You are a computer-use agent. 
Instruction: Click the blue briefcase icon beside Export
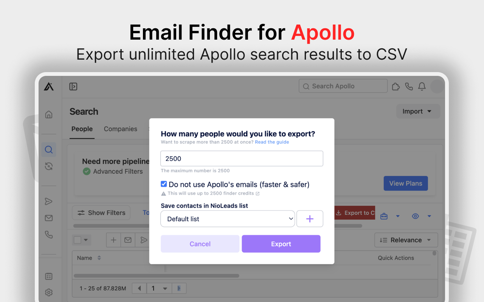tap(383, 216)
